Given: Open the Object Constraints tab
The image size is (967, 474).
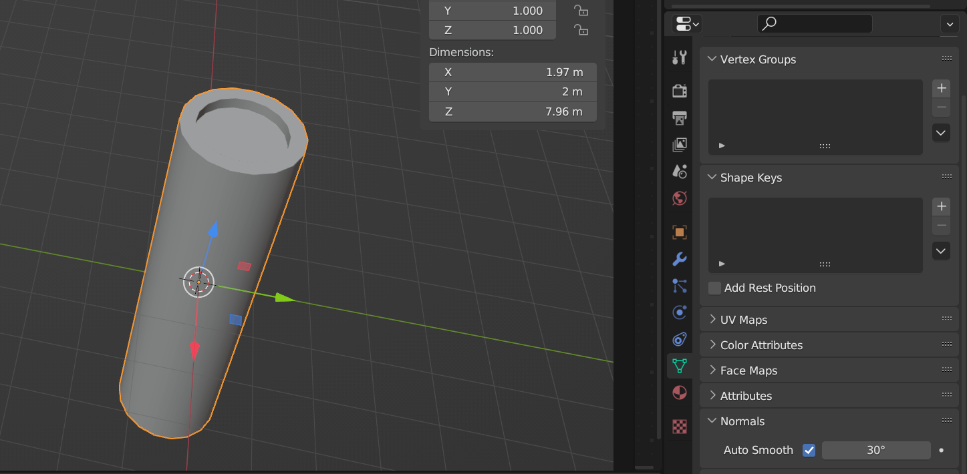Looking at the screenshot, I should [680, 339].
